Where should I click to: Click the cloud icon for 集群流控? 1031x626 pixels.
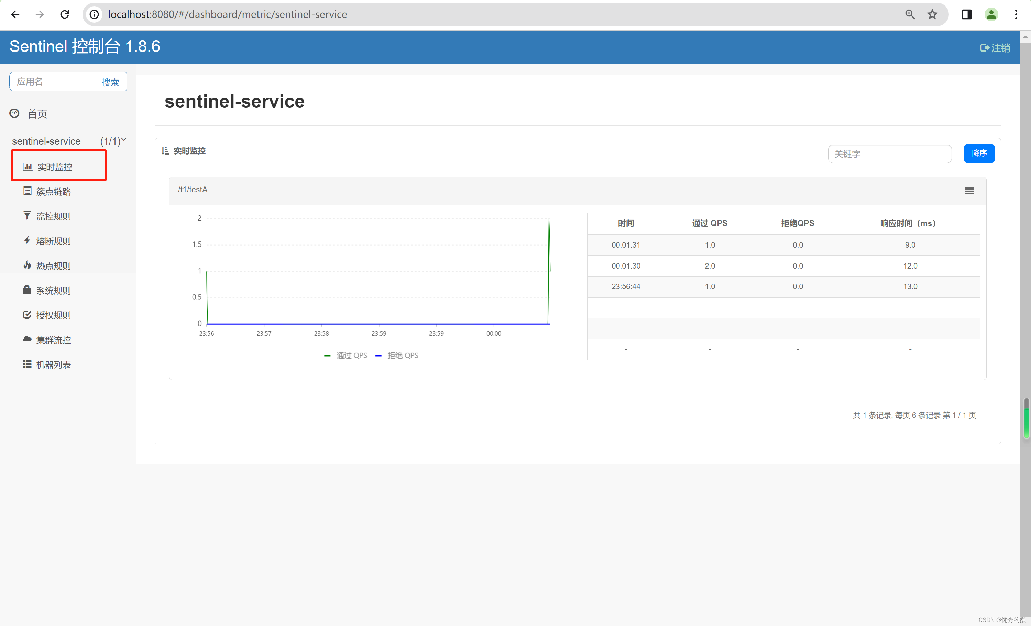coord(27,339)
